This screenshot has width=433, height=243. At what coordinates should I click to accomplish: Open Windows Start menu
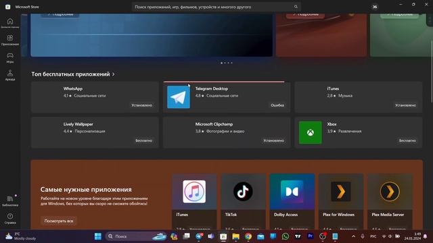coord(97,236)
